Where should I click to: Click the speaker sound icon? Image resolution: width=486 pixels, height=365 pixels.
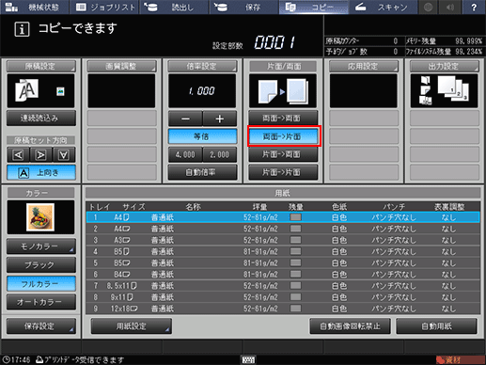click(x=450, y=7)
